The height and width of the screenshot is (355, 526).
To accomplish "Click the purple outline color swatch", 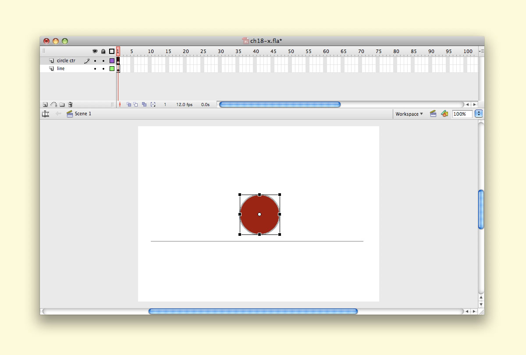I will 111,60.
